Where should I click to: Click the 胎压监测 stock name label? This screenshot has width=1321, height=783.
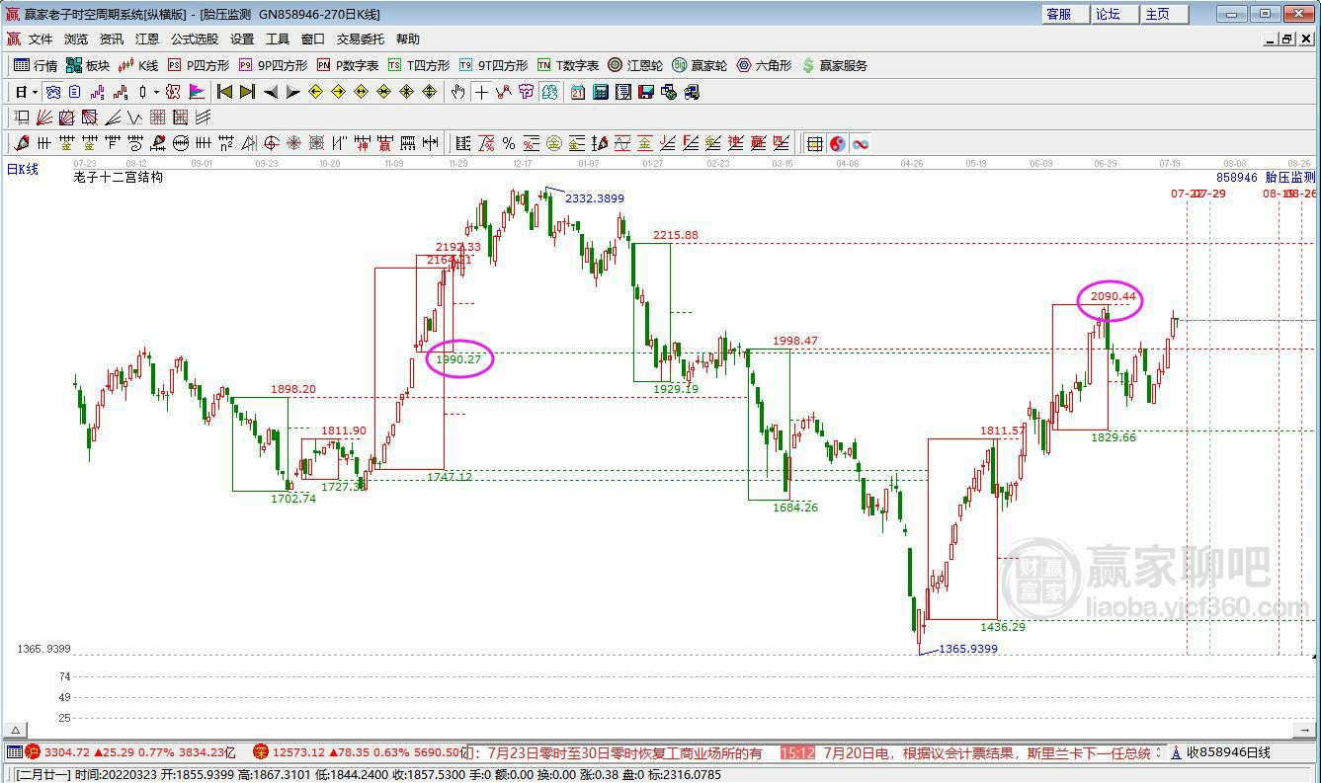point(1290,178)
